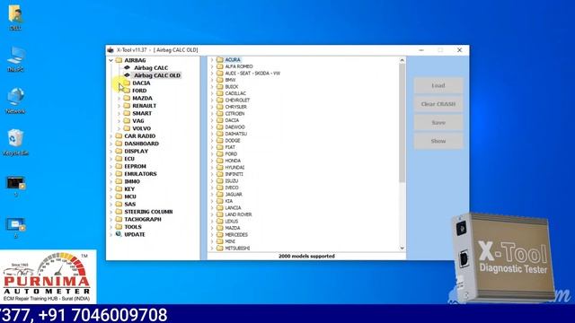Expand the CHRYSLER brand node

pyautogui.click(x=212, y=107)
